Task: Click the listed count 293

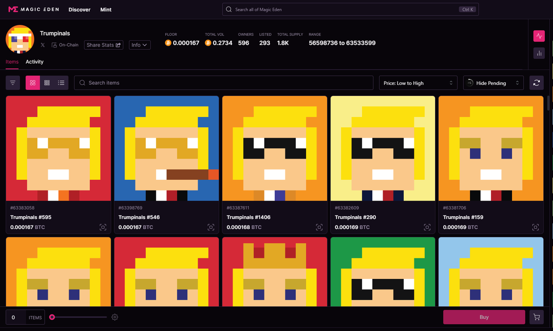Action: pos(265,43)
